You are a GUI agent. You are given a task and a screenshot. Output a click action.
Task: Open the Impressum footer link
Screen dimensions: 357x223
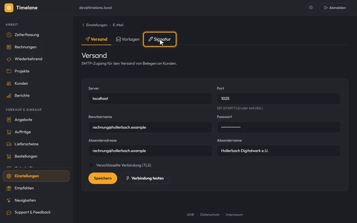click(x=234, y=214)
